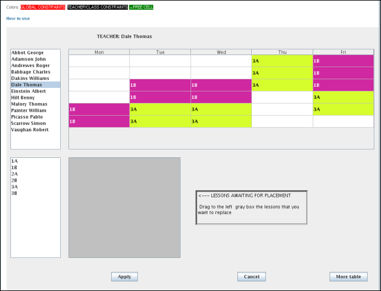Screen dimensions: 381x291
Task: Select Wednesday sixth period 3A lesson
Action: 221,121
